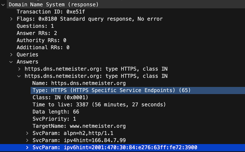The image size is (245, 152).
Task: Expand the first https.dns.netmeister.org answer record
Action: (19, 69)
